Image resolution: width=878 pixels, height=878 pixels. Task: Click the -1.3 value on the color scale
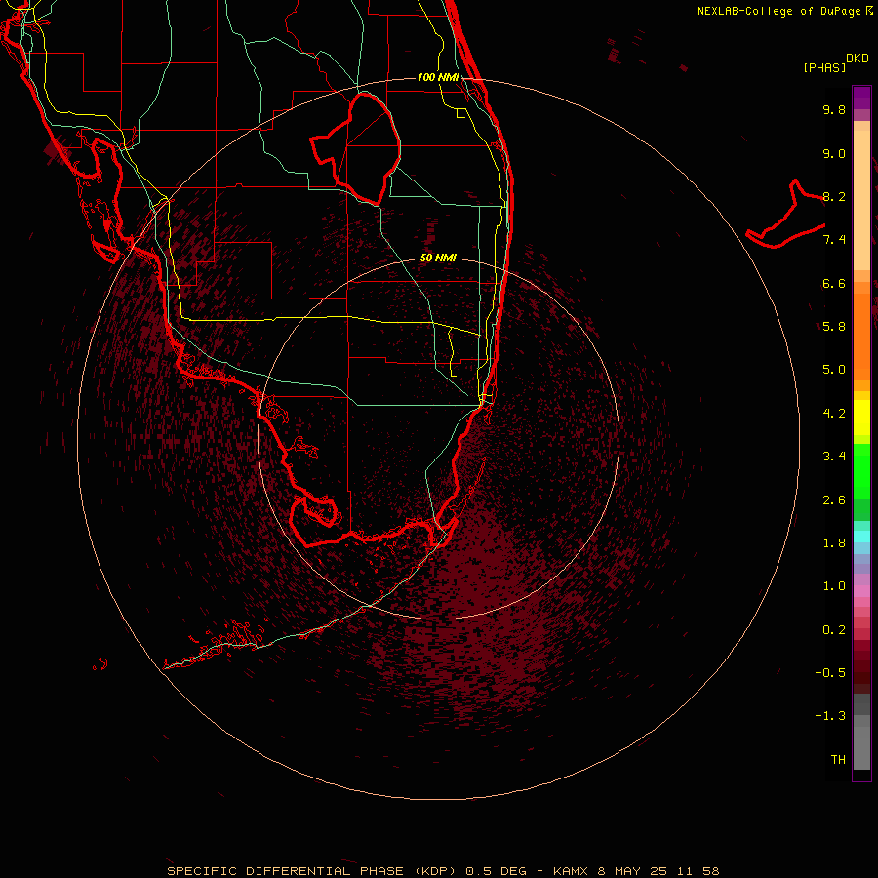pos(830,716)
